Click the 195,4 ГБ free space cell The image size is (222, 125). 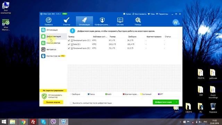[131, 44]
